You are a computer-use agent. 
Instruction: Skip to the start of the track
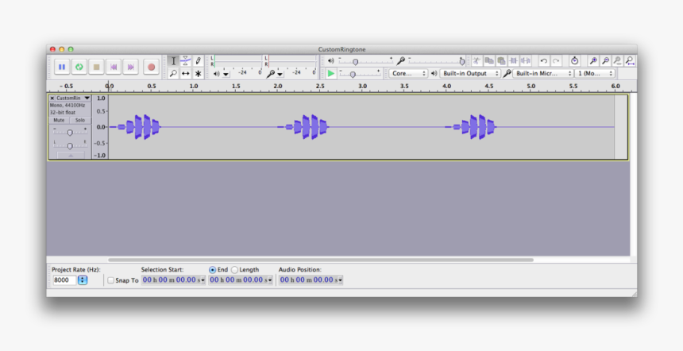[x=114, y=67]
